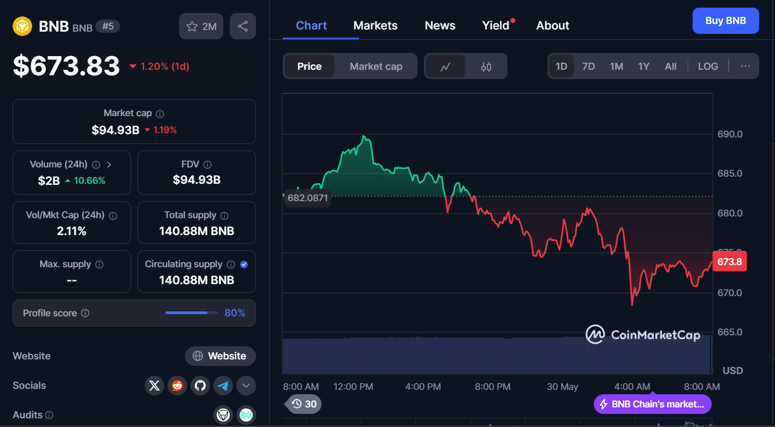Click the volume bars area under chart

tap(497, 355)
